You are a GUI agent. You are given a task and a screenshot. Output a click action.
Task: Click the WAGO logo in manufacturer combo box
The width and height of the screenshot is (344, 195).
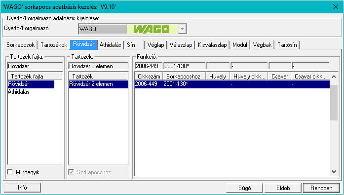point(152,29)
